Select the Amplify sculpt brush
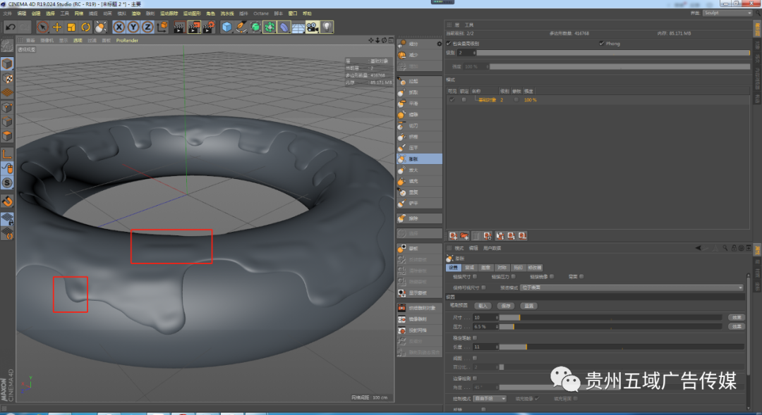The width and height of the screenshot is (762, 415). coord(419,170)
